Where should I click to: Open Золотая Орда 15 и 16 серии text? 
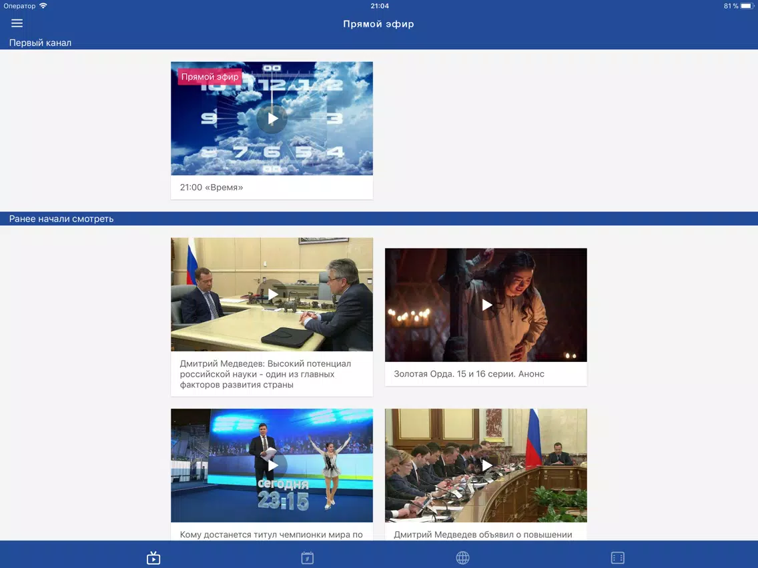(x=469, y=374)
